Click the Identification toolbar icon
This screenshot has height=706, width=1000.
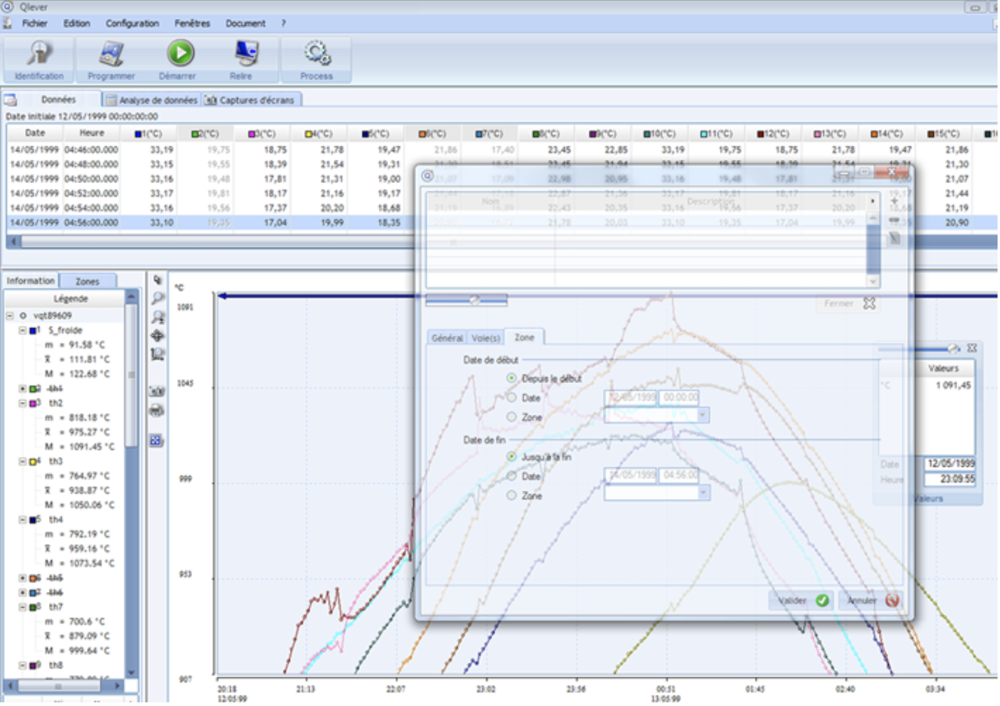click(x=39, y=59)
